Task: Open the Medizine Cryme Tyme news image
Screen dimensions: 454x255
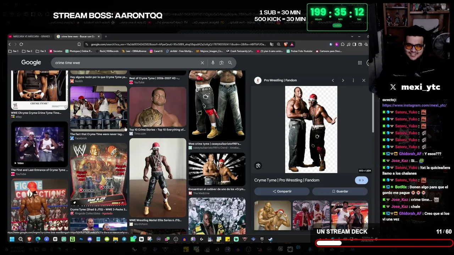Action: pyautogui.click(x=217, y=169)
